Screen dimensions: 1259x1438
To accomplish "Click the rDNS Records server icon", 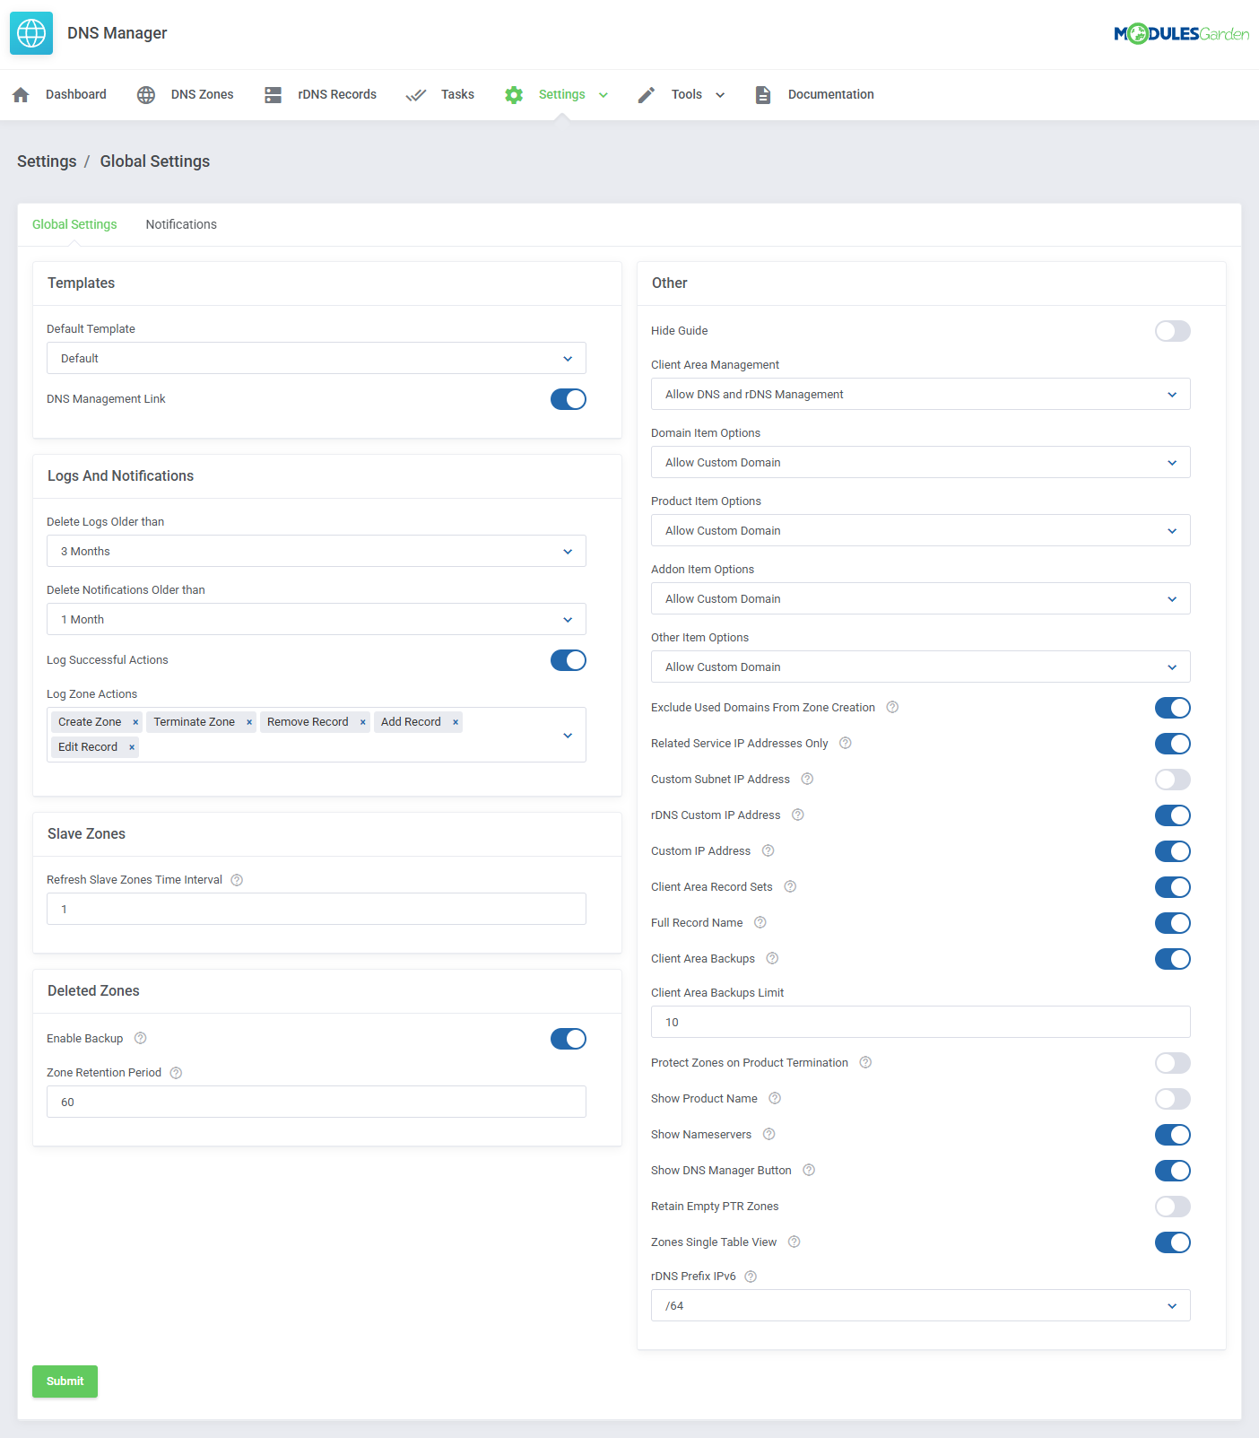I will click(x=274, y=95).
